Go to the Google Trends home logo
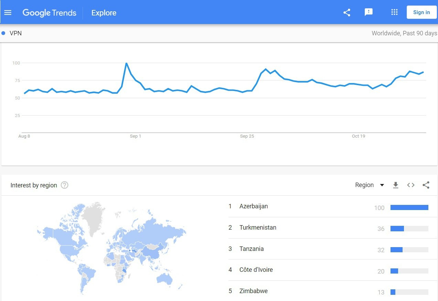The image size is (438, 301). (49, 13)
